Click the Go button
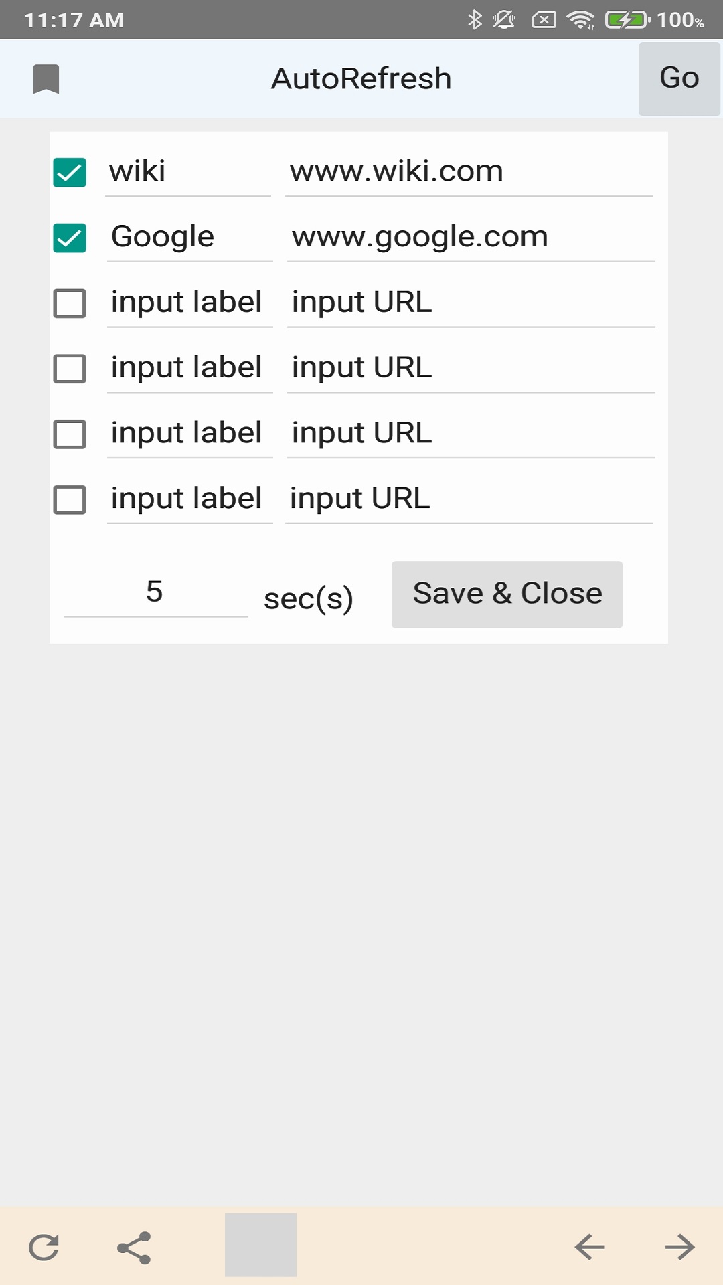 click(679, 79)
